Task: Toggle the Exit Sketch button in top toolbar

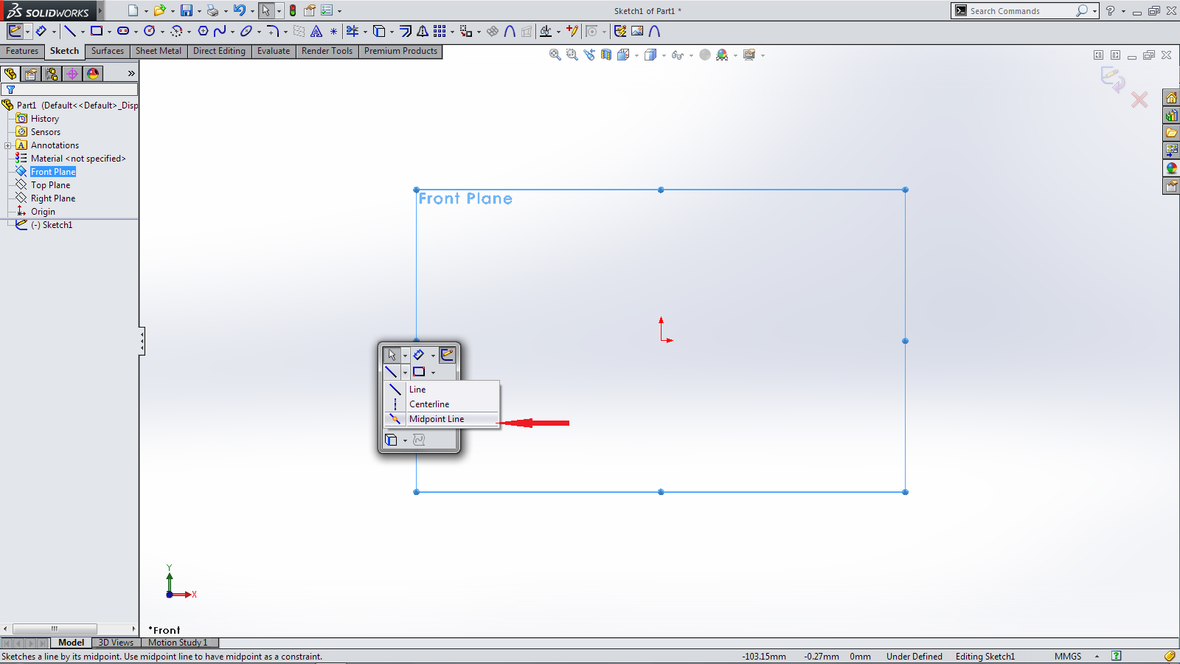Action: point(15,31)
